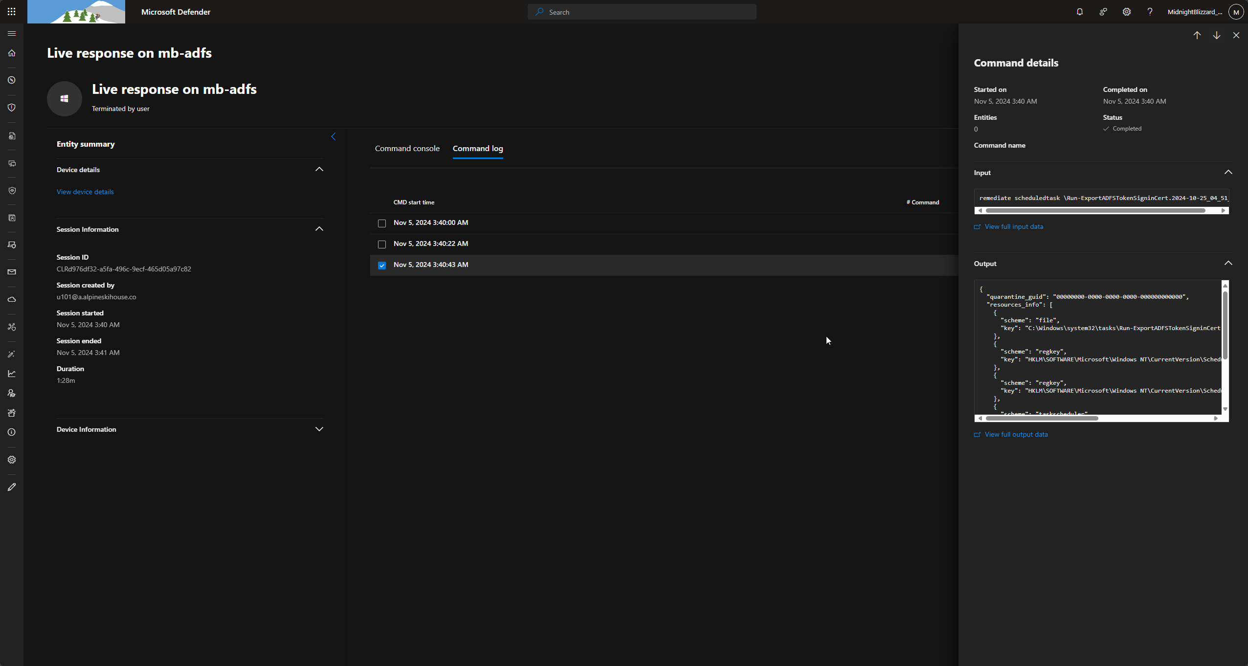The image size is (1248, 666).
Task: Open the waffle app launcher menu
Action: click(x=12, y=11)
